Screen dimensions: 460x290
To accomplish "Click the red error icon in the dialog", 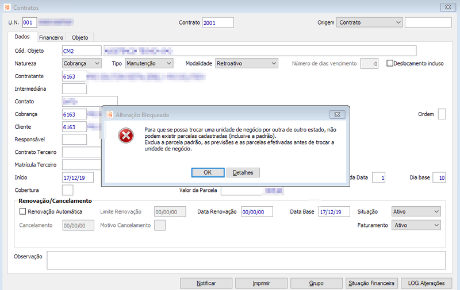I will (126, 136).
